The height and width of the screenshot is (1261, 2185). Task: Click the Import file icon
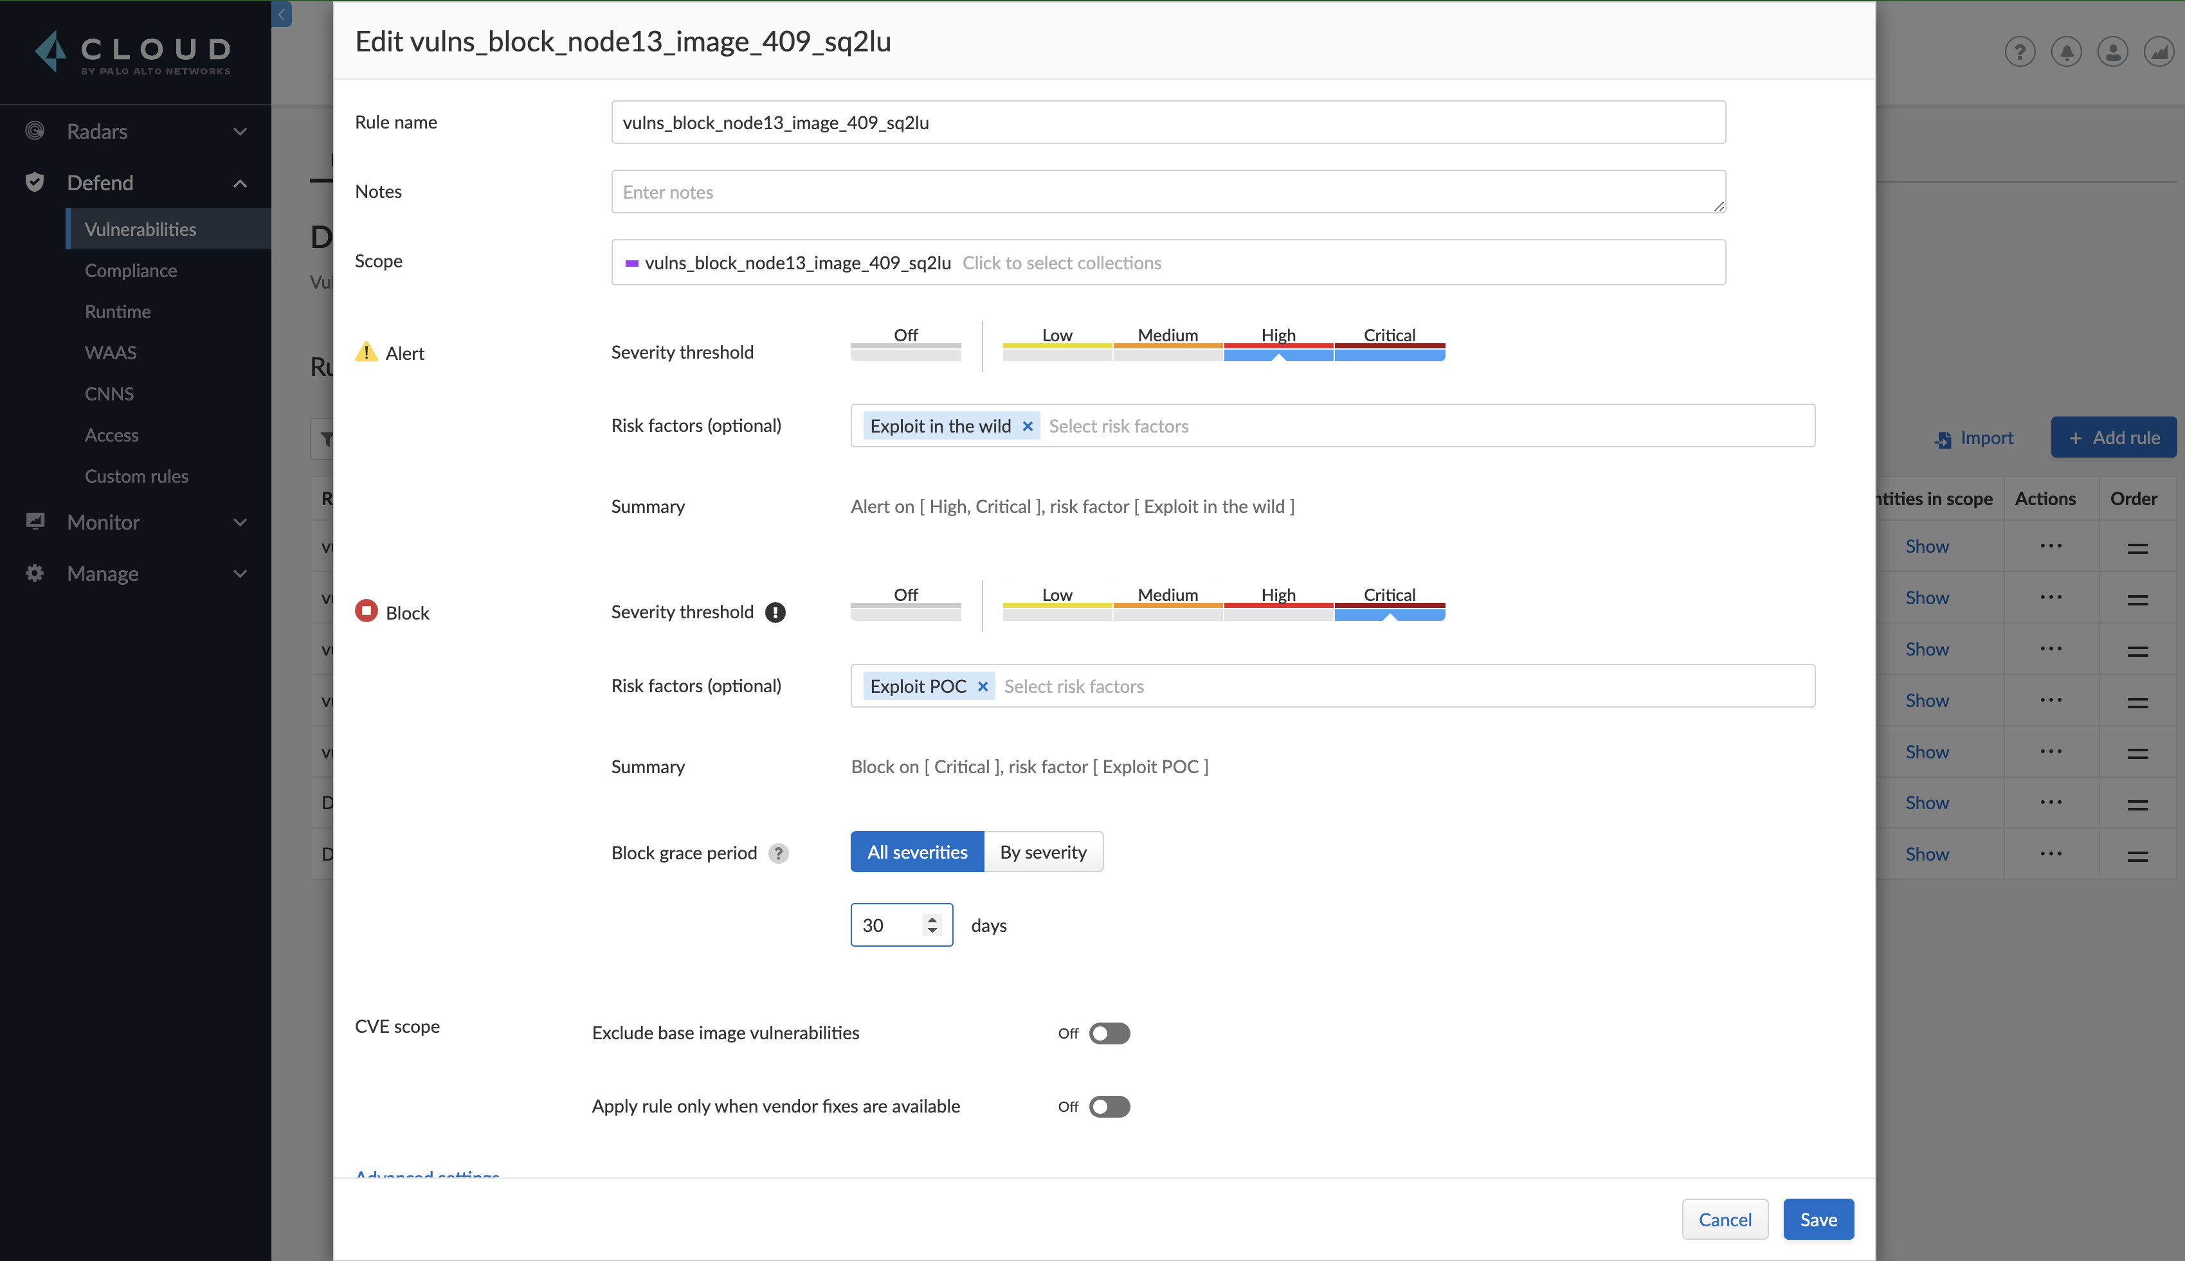[x=1943, y=439]
